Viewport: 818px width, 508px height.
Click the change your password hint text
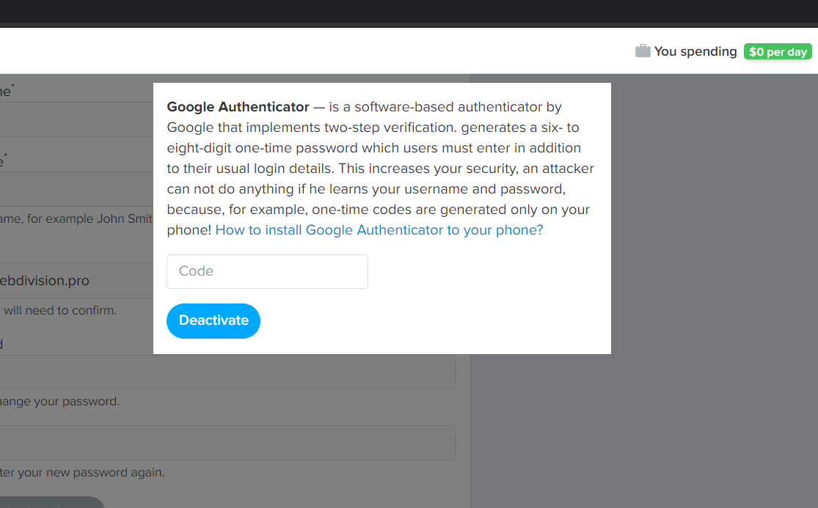tap(59, 402)
